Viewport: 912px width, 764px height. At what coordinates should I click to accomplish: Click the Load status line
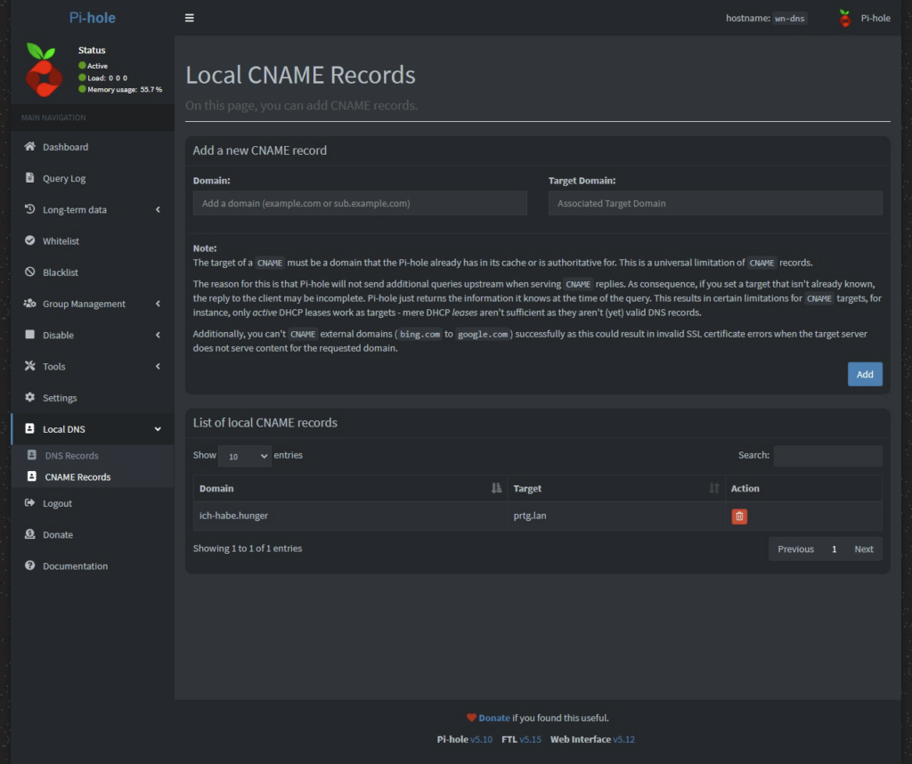click(103, 77)
